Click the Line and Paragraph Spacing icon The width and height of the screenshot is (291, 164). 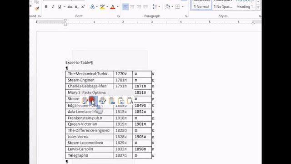point(155,7)
